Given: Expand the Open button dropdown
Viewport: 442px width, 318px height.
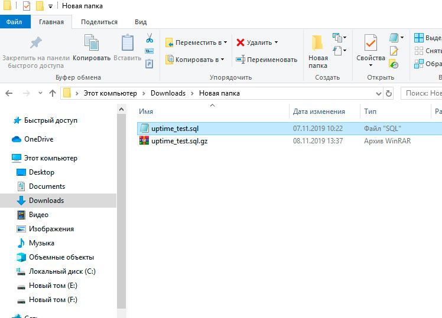Looking at the screenshot, I should (402, 37).
